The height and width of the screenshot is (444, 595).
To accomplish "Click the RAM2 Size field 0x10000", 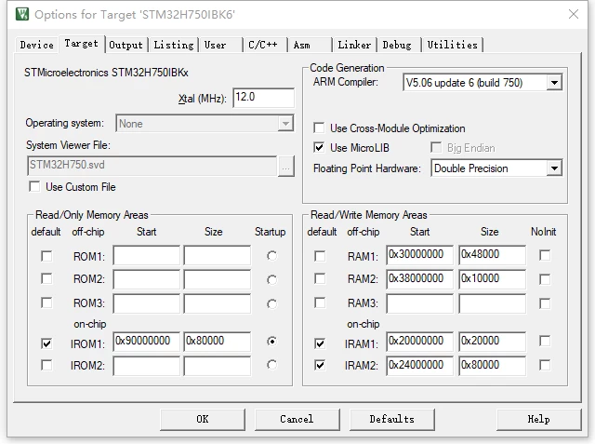I will [492, 279].
